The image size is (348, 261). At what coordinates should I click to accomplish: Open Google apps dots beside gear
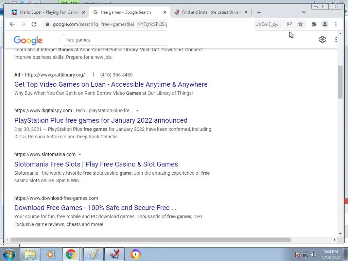click(336, 39)
